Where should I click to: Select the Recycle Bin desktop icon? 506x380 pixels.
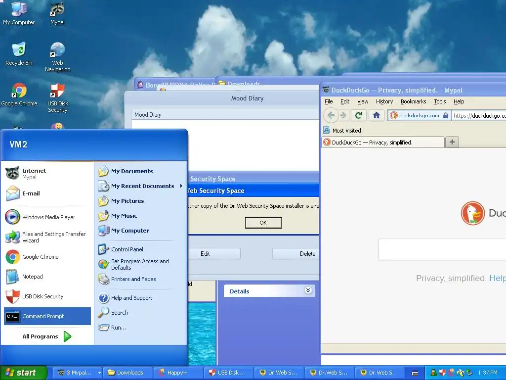[19, 53]
